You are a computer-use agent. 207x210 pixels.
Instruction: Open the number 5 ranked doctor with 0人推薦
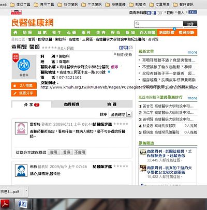click(168, 132)
